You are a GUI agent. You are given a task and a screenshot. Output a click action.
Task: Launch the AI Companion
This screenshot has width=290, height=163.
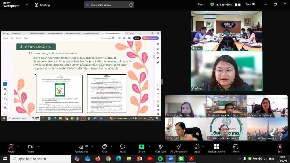[x=179, y=147]
